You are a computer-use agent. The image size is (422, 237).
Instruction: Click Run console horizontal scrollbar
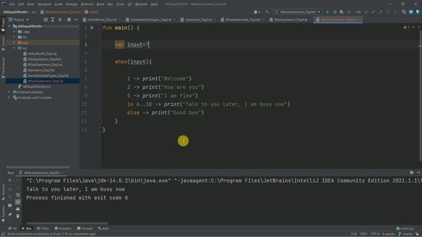pyautogui.click(x=67, y=223)
